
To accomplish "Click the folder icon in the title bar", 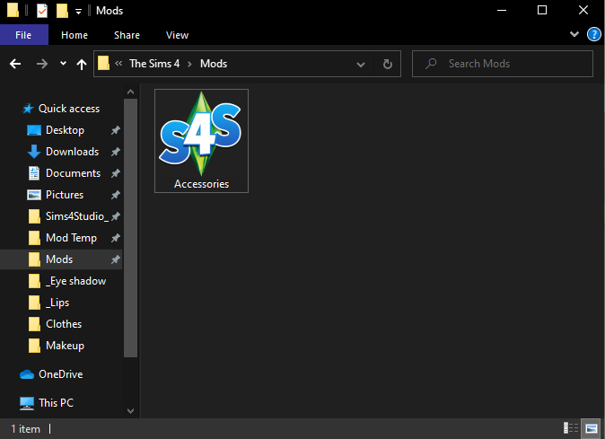I will pos(13,11).
